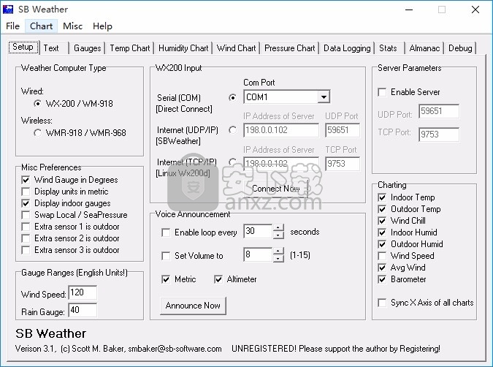Click the volume value field

(x=258, y=254)
